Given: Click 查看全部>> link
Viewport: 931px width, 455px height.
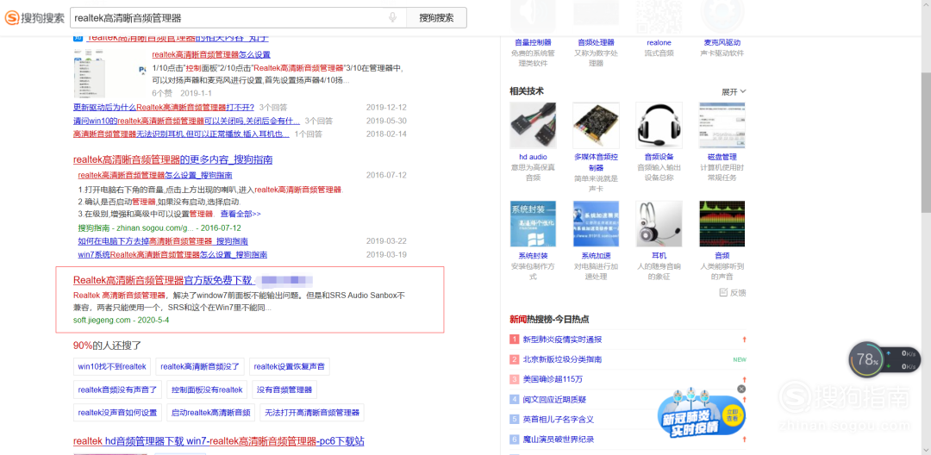Looking at the screenshot, I should [x=241, y=214].
